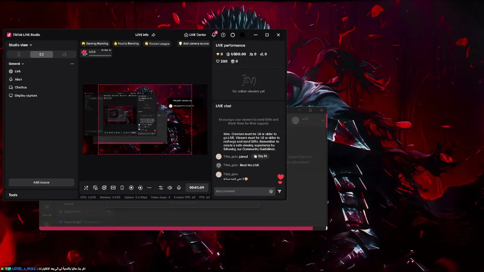484x272 pixels.
Task: Mute the speaker audio output
Action: point(170,188)
